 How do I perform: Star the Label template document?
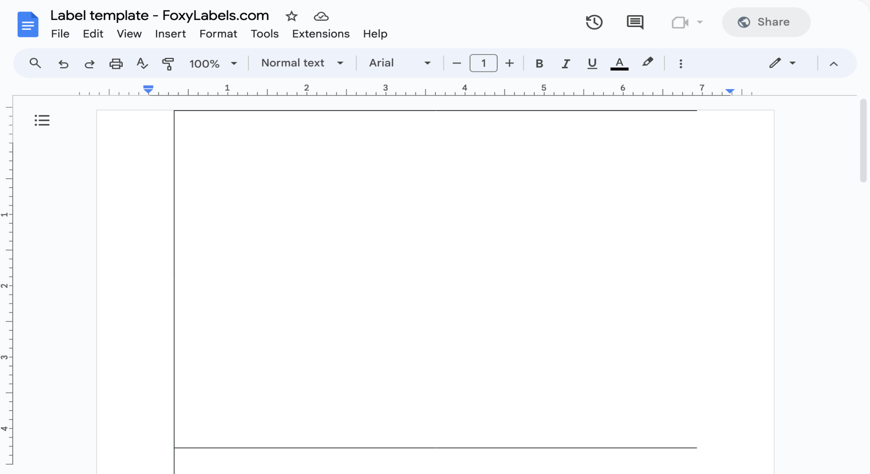tap(292, 16)
